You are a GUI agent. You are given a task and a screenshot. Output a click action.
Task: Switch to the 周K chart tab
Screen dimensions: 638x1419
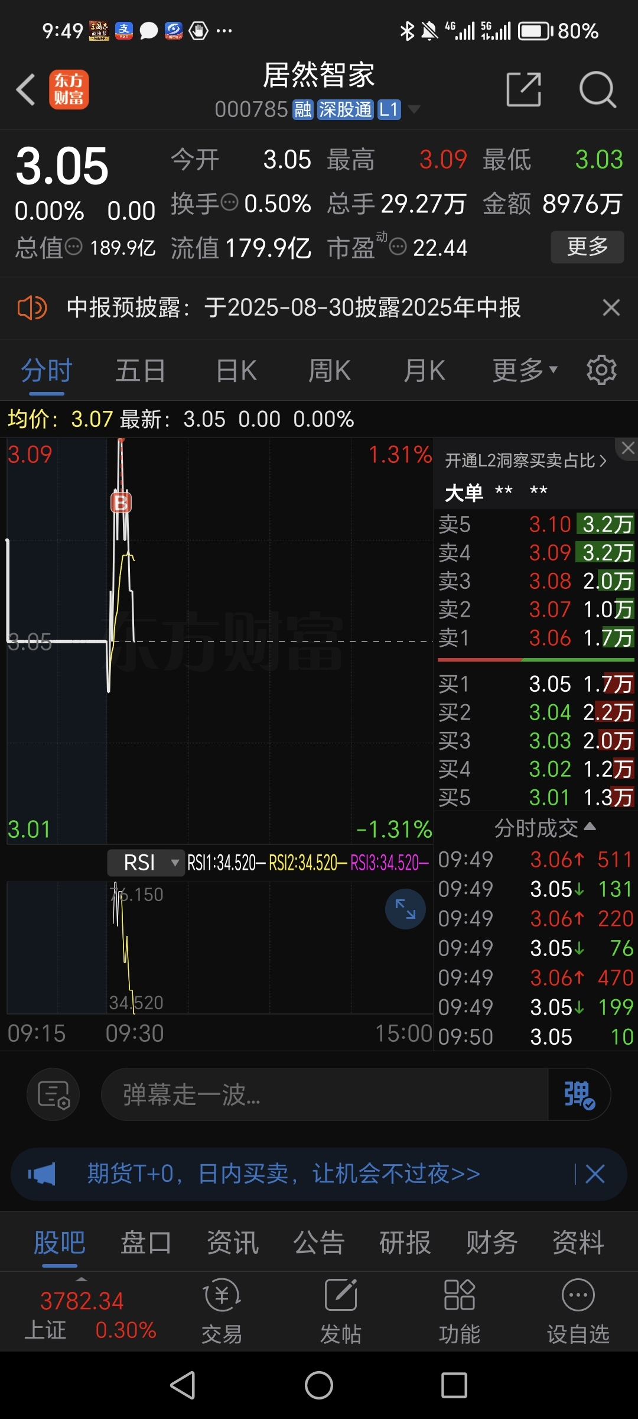click(x=330, y=371)
